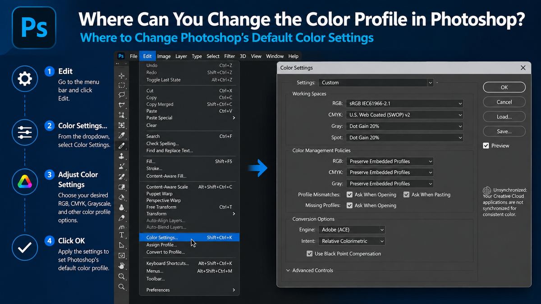Choose Free Transform menu item
The image size is (541, 304).
[x=190, y=207]
